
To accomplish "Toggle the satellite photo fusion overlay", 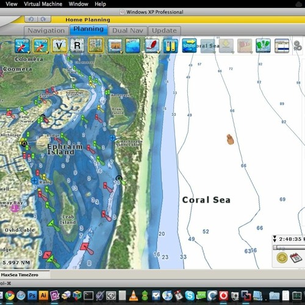I will (x=96, y=45).
